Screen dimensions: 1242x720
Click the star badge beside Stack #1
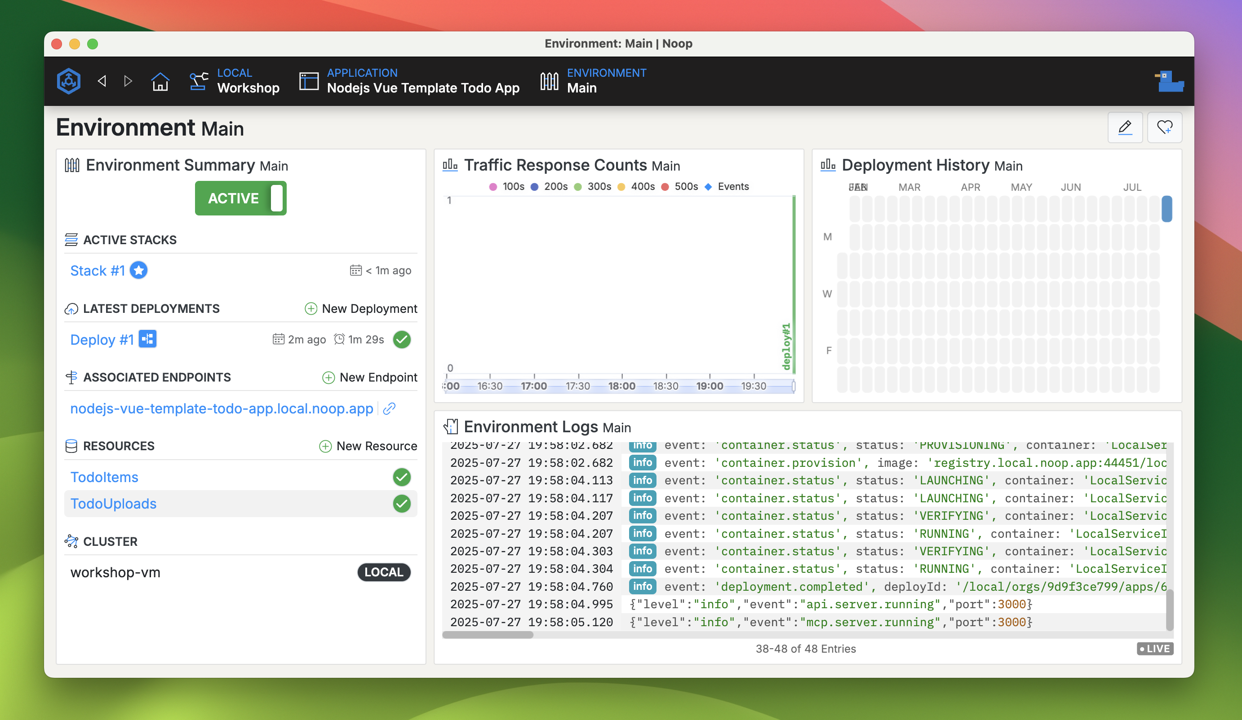click(139, 270)
